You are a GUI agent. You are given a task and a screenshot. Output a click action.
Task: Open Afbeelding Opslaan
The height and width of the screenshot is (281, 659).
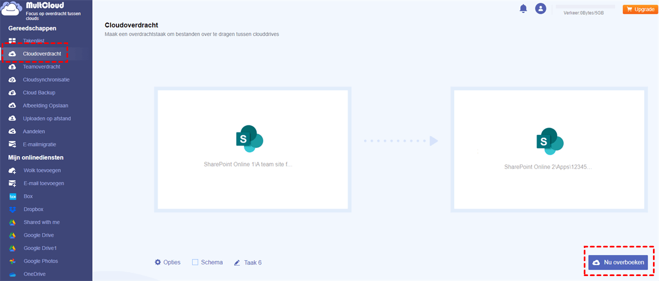(46, 106)
